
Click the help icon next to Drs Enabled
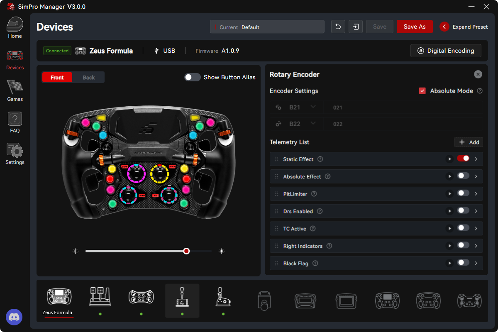(320, 211)
